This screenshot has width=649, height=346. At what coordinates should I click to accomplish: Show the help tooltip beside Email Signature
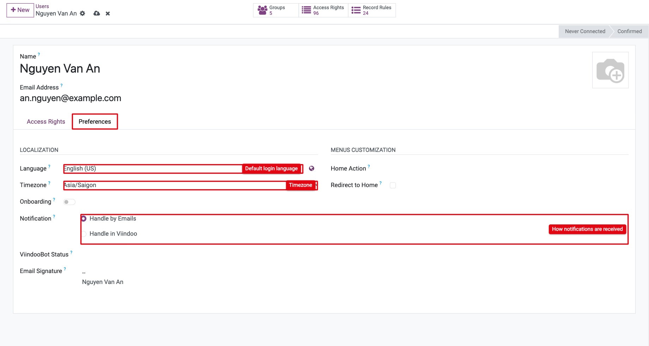(x=65, y=269)
